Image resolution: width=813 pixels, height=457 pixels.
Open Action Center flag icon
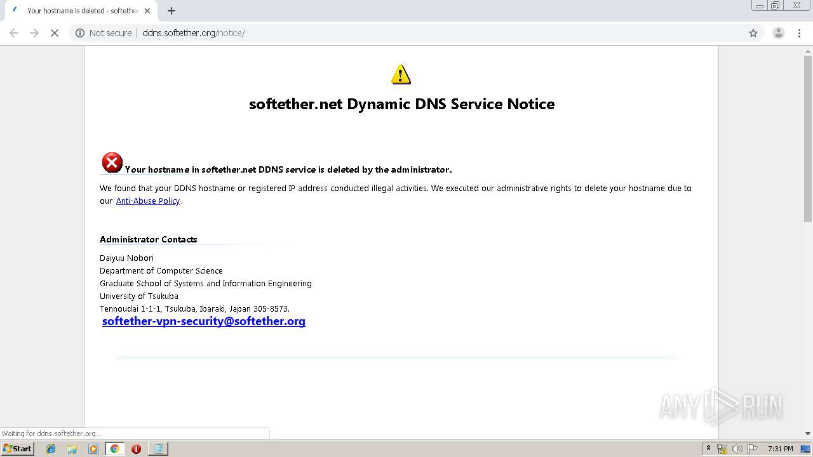point(753,449)
